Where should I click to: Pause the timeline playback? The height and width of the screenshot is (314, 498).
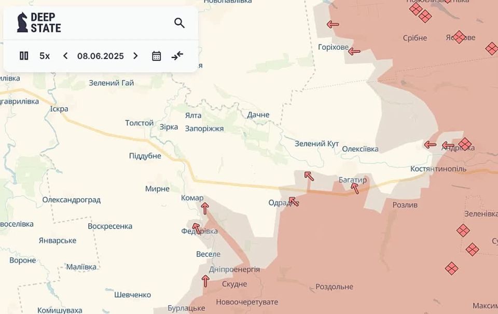pyautogui.click(x=24, y=55)
